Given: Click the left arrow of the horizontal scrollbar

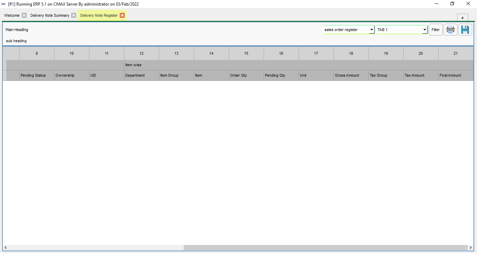Looking at the screenshot, I should (5, 247).
